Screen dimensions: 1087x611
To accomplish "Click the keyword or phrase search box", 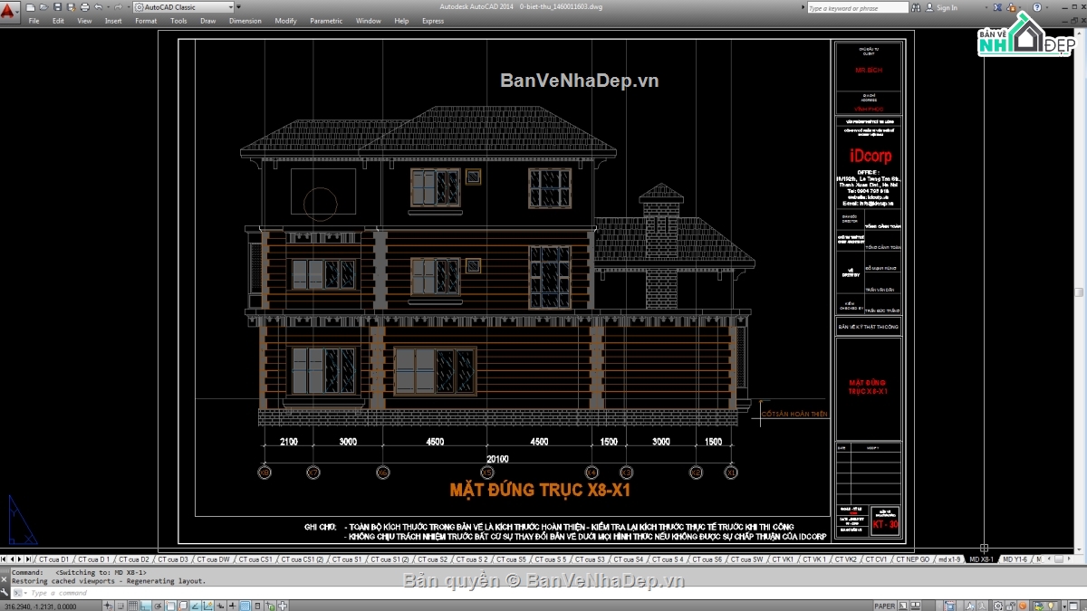I will [x=858, y=8].
